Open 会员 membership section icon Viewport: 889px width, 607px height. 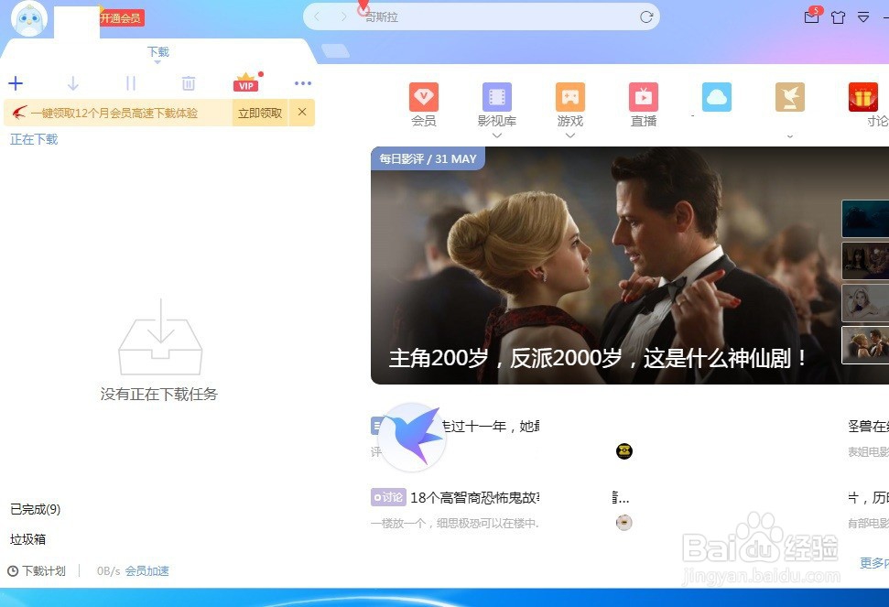click(424, 96)
